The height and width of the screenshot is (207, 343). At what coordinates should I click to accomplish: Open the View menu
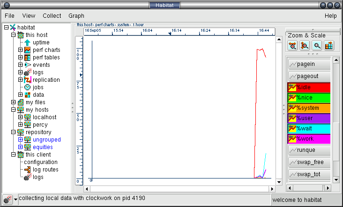coord(29,16)
